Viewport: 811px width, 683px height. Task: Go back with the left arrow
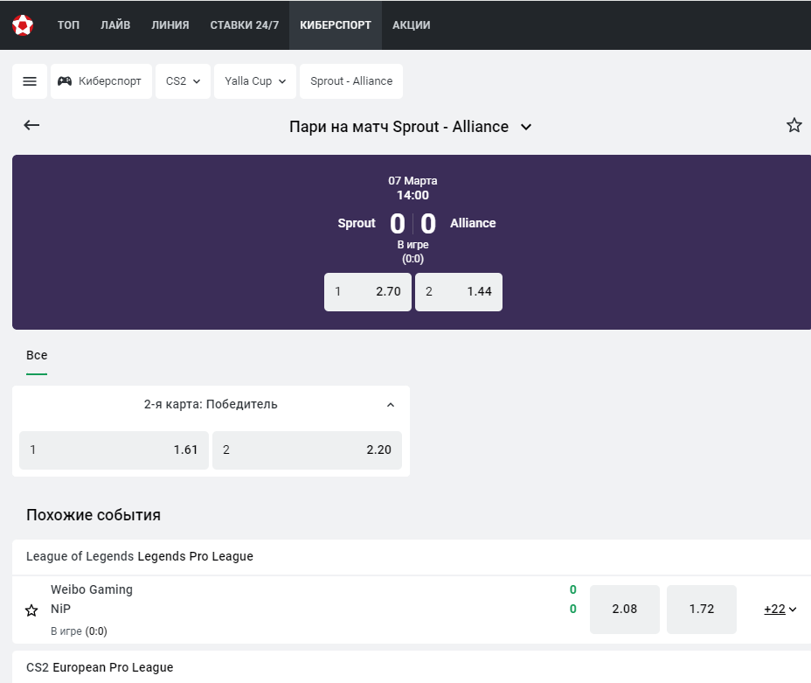31,125
